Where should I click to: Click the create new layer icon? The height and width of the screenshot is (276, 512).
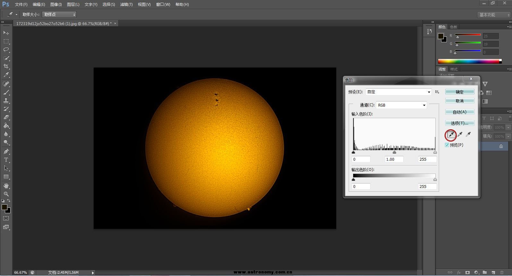pos(493,272)
